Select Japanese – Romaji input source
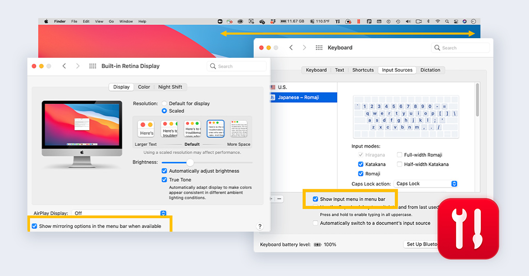 (303, 98)
